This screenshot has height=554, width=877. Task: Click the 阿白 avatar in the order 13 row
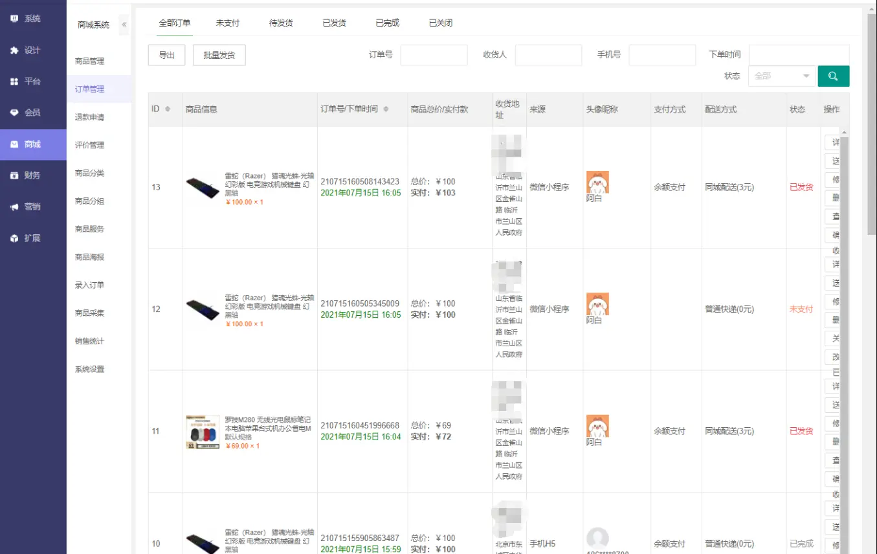pyautogui.click(x=597, y=182)
